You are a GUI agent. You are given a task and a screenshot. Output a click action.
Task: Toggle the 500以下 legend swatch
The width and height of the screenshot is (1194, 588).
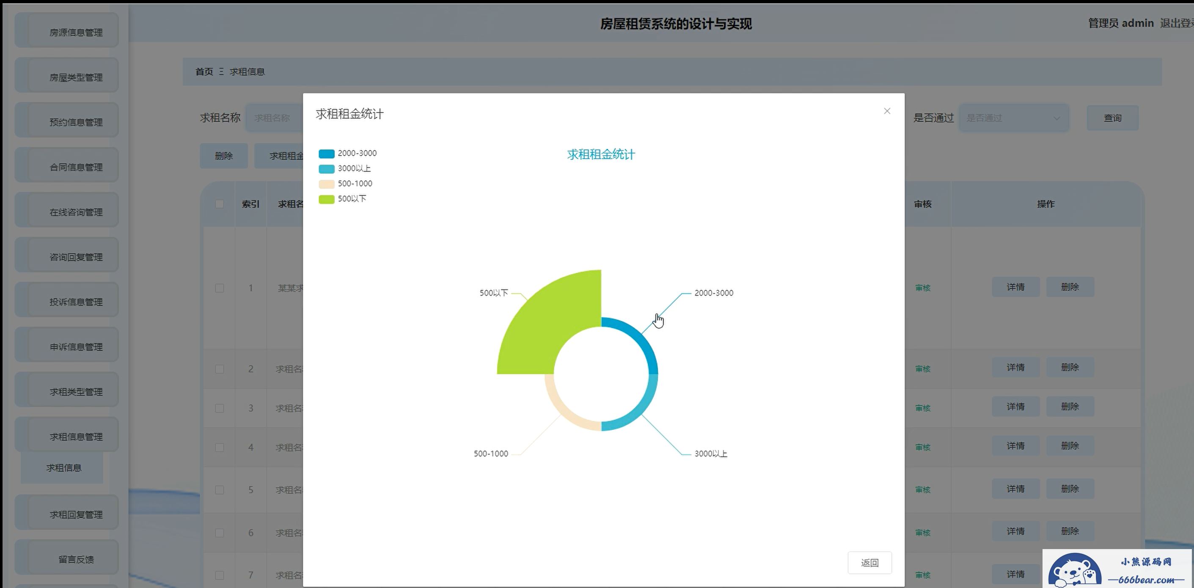(x=326, y=199)
